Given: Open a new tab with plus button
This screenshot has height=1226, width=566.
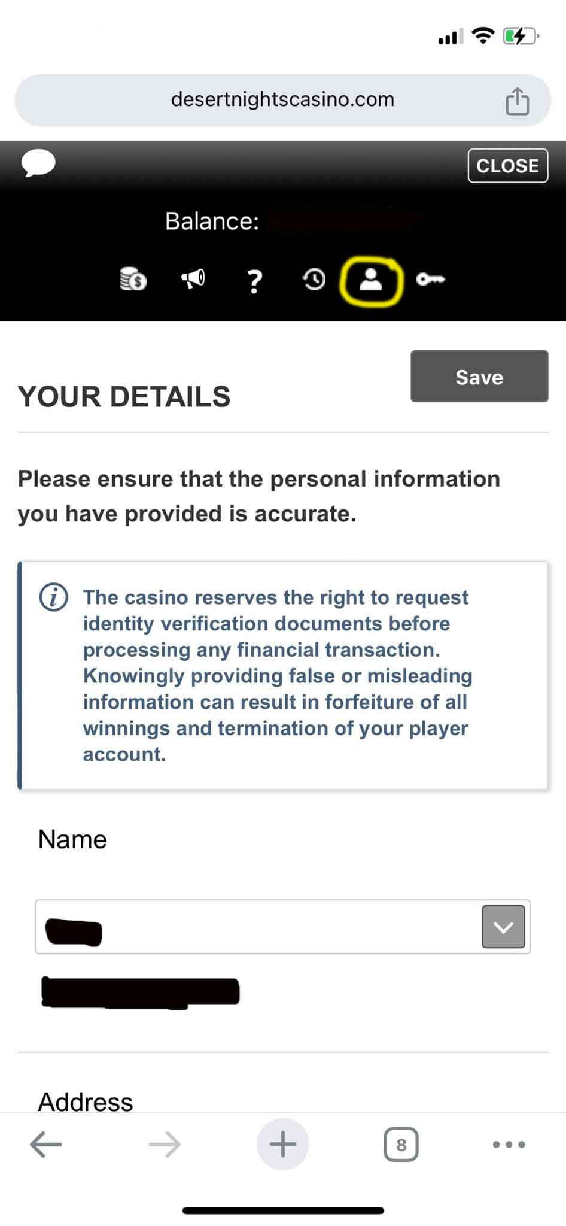Looking at the screenshot, I should click(x=282, y=1145).
